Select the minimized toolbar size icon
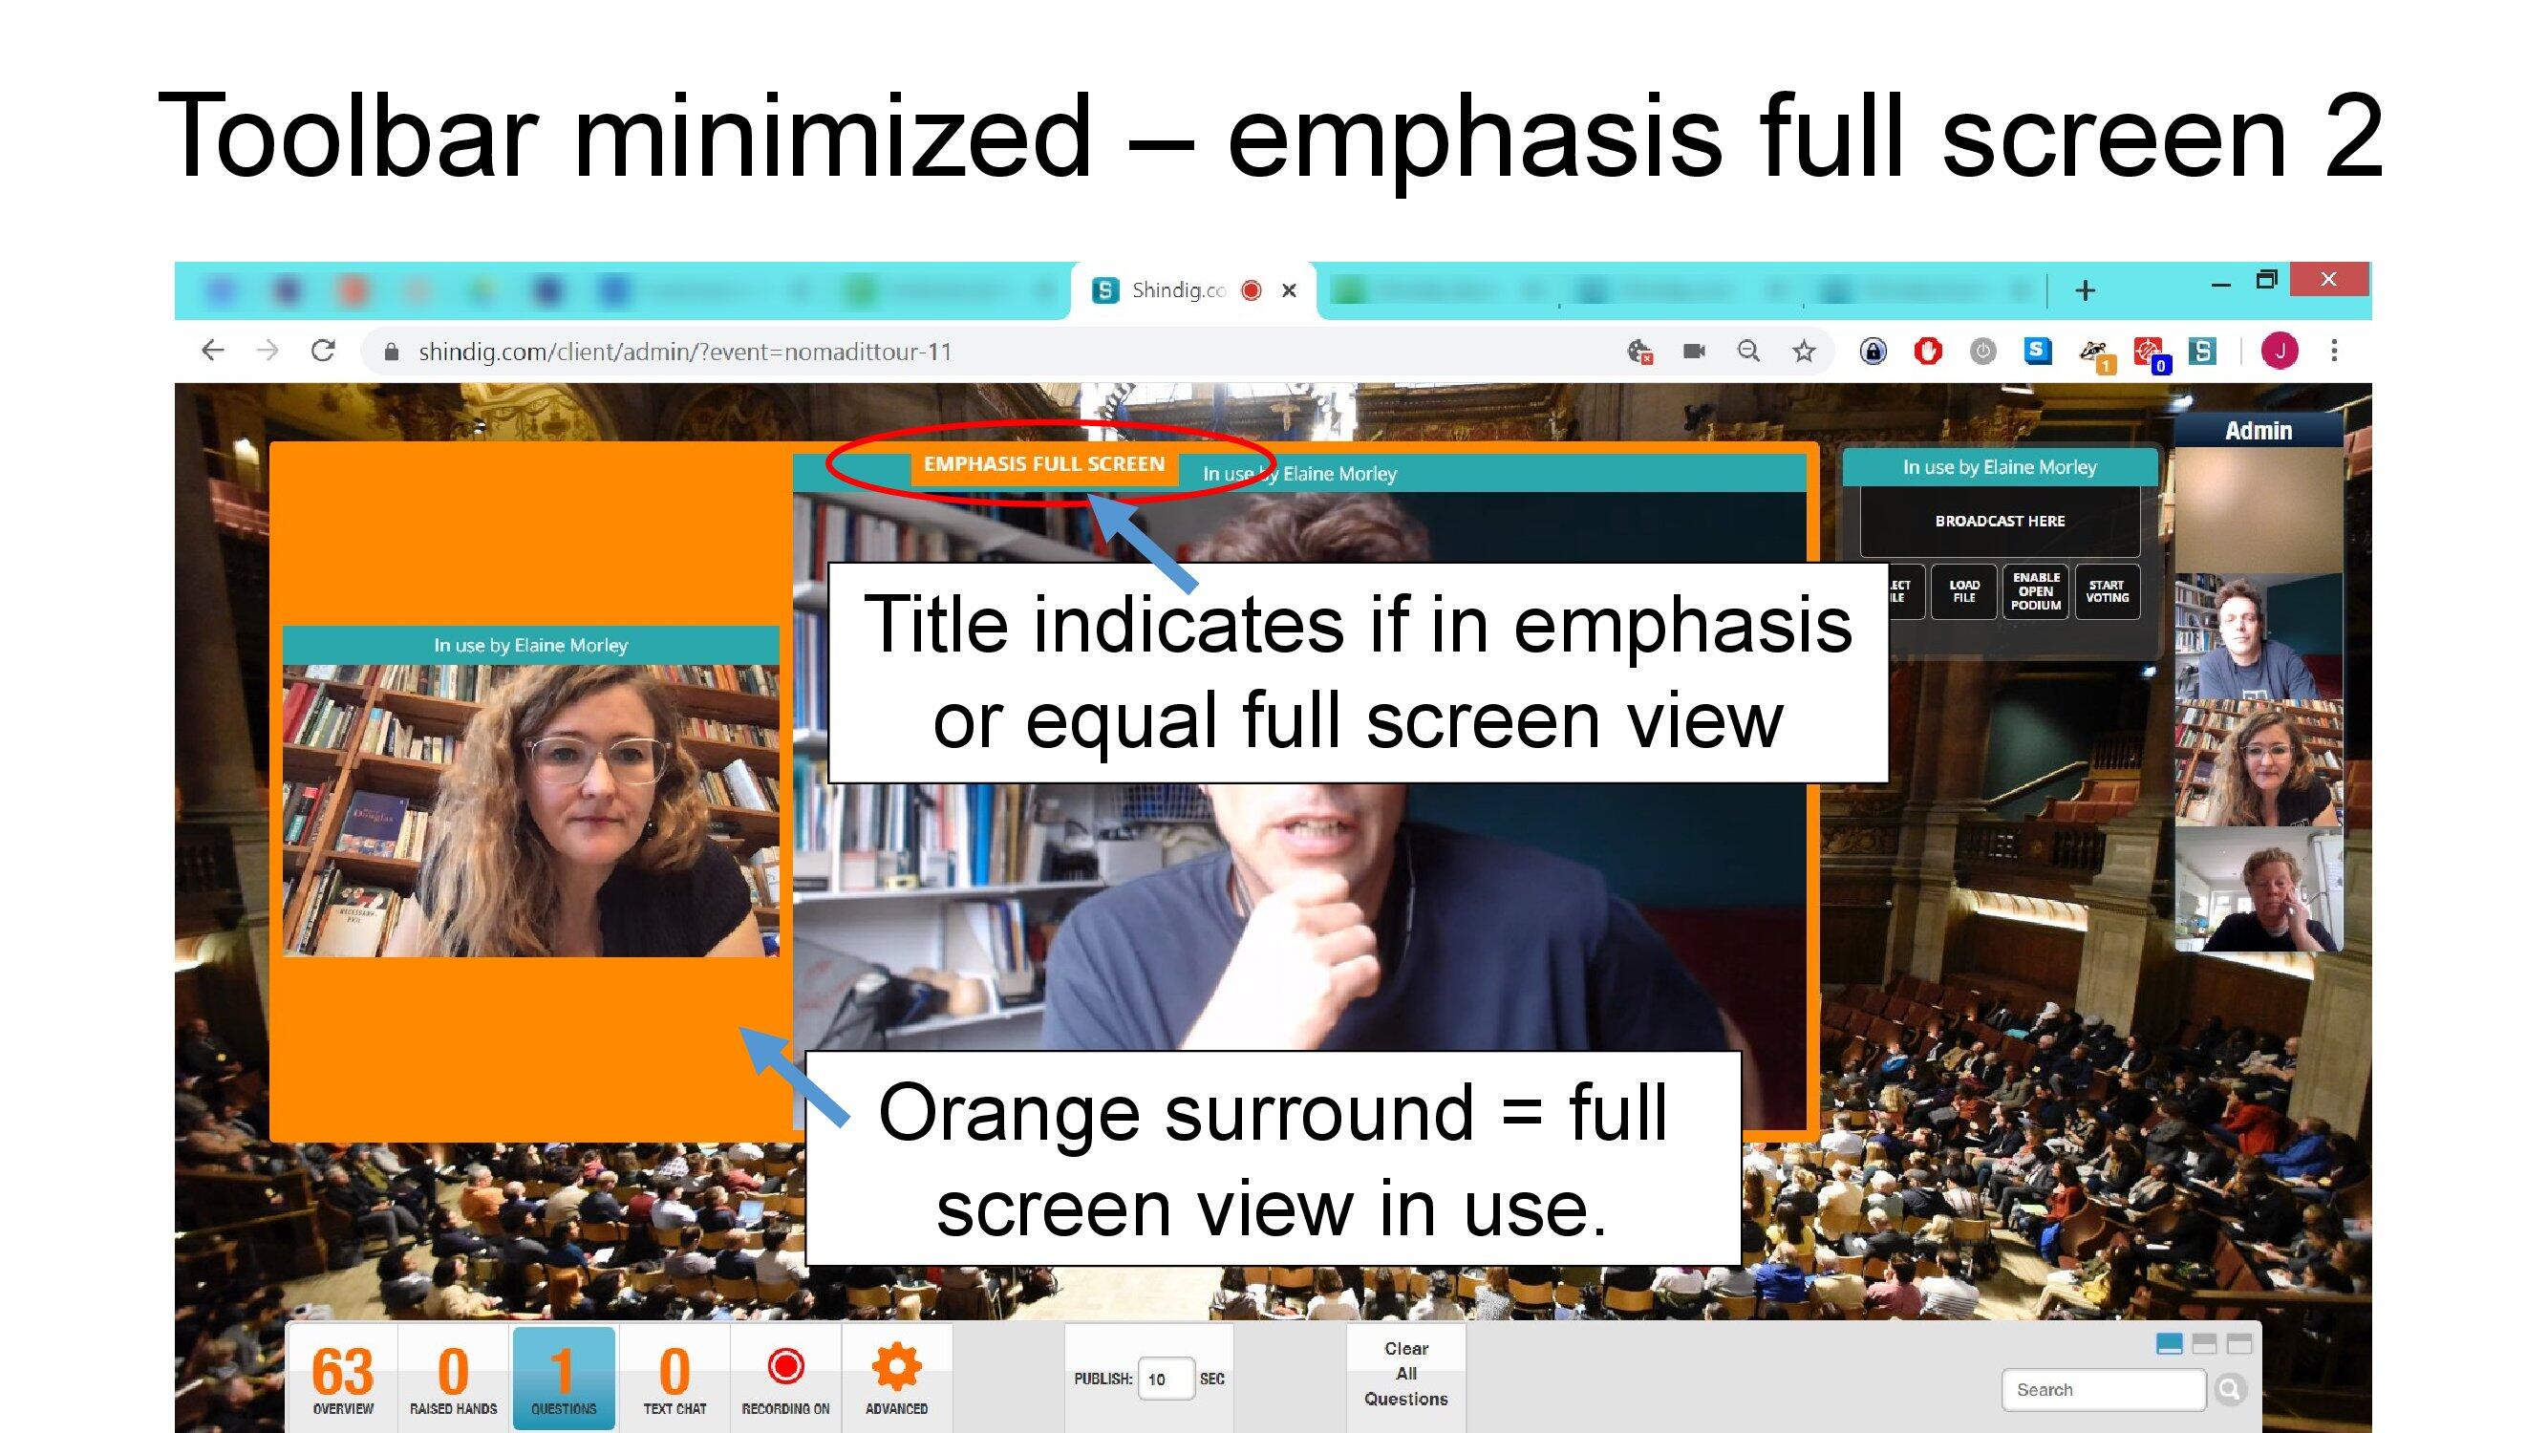Viewport: 2548px width, 1433px height. click(x=2168, y=1343)
